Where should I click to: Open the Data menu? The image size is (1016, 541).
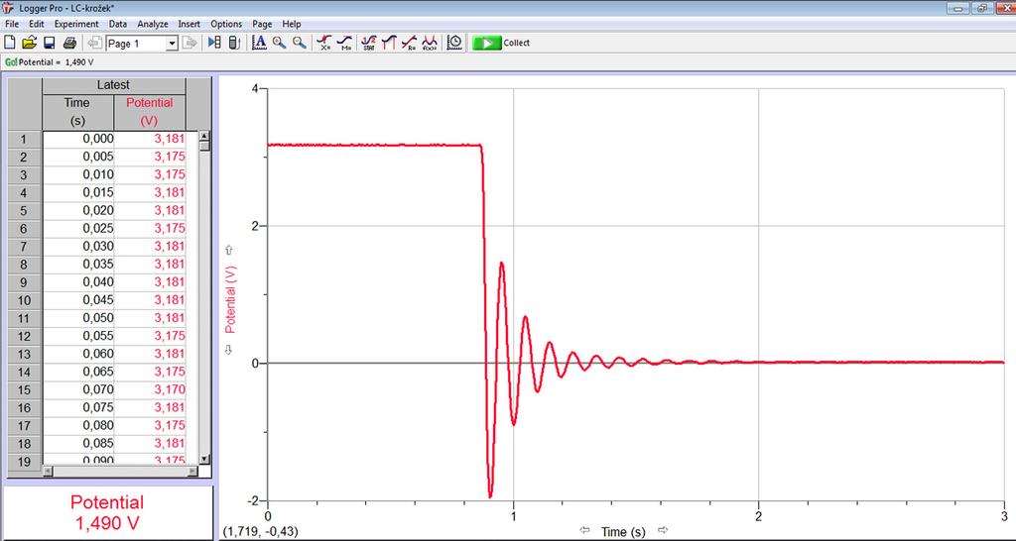click(x=118, y=24)
